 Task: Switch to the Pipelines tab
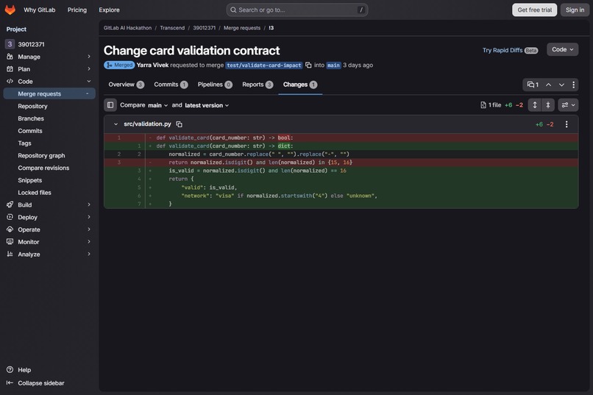pos(215,85)
